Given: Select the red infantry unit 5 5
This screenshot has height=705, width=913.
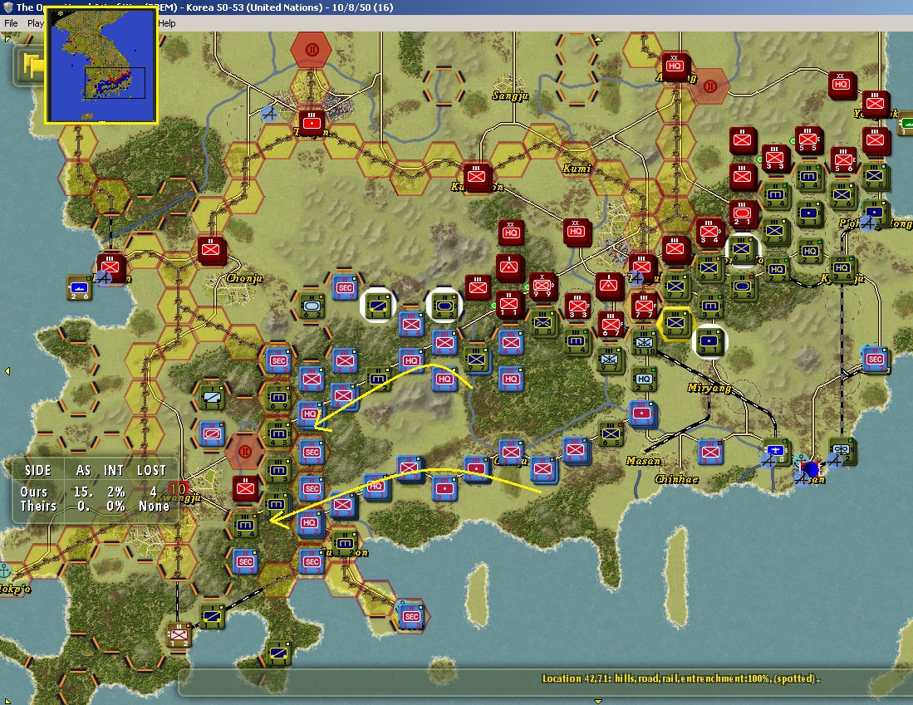Looking at the screenshot, I should 807,140.
